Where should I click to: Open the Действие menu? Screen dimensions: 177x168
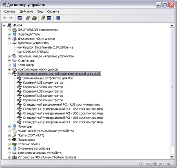pos(27,11)
